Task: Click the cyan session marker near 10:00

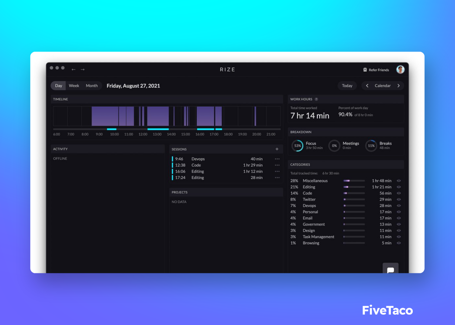Action: [x=111, y=129]
